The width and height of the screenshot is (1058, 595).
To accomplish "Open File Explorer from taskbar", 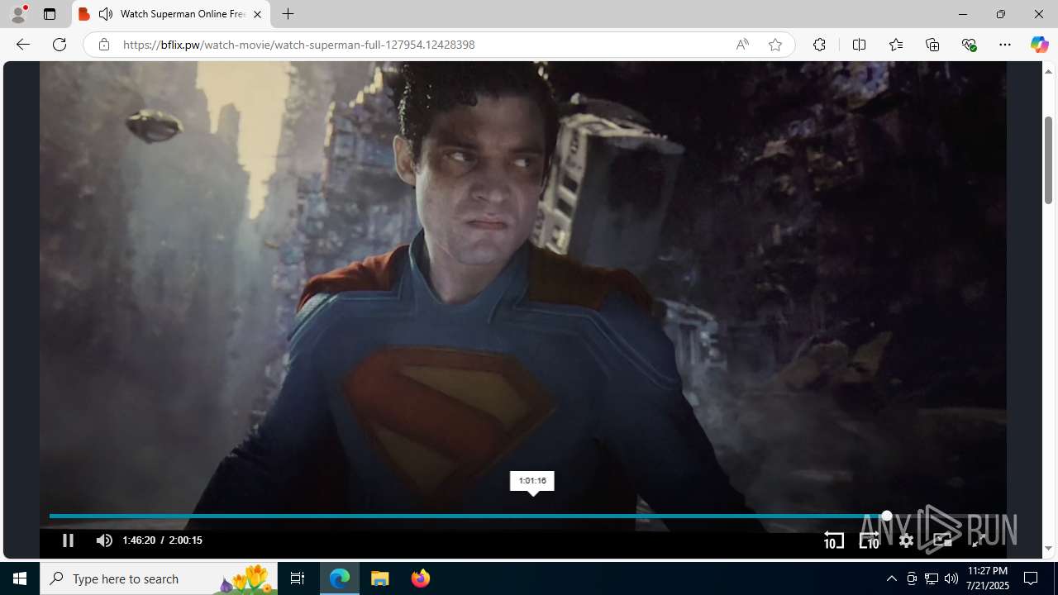I will (x=380, y=578).
